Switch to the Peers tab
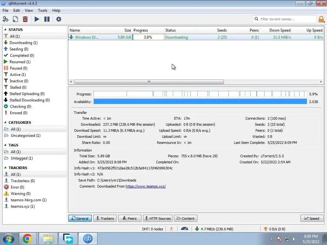 [130, 218]
